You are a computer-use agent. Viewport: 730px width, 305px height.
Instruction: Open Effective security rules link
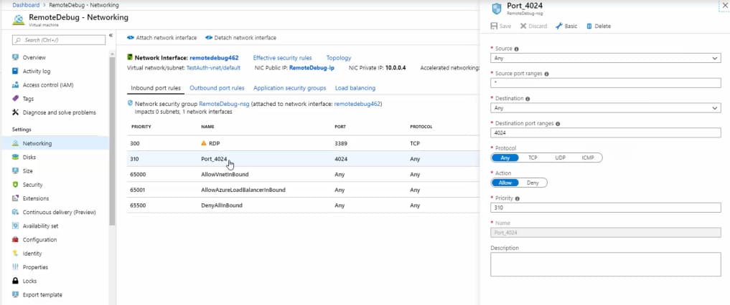tap(282, 58)
